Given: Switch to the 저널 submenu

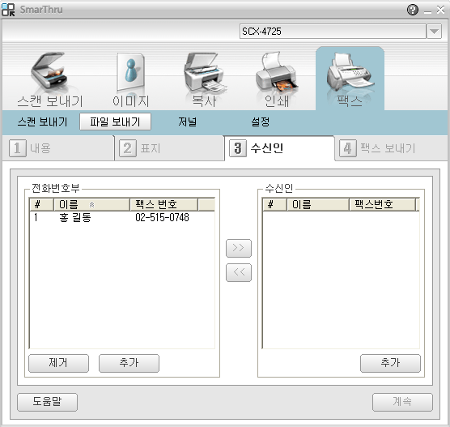Looking at the screenshot, I should click(x=188, y=122).
